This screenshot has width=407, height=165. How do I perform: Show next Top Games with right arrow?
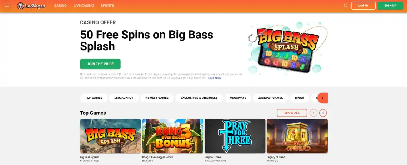coord(323,113)
